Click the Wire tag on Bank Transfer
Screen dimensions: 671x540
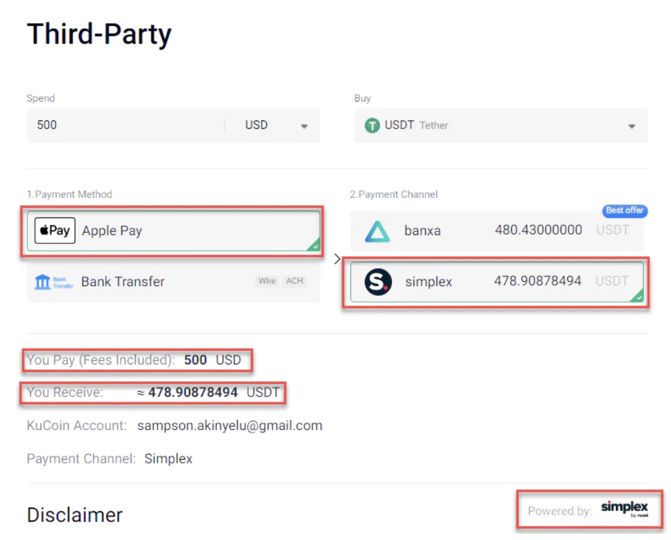(267, 281)
